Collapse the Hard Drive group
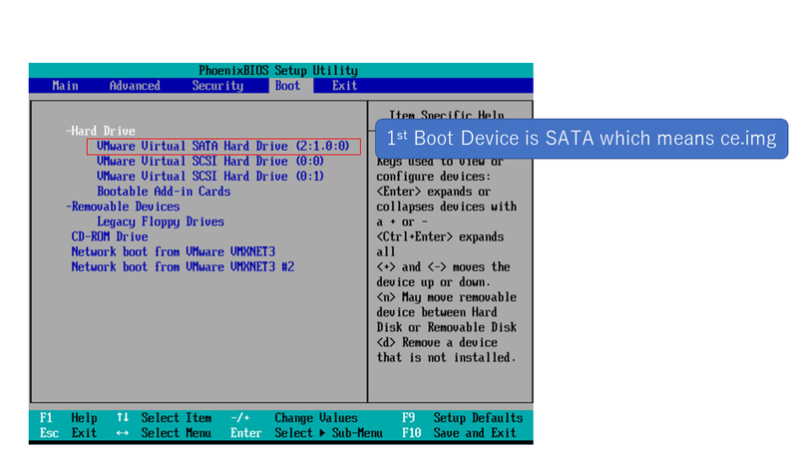This screenshot has width=798, height=455. point(101,131)
